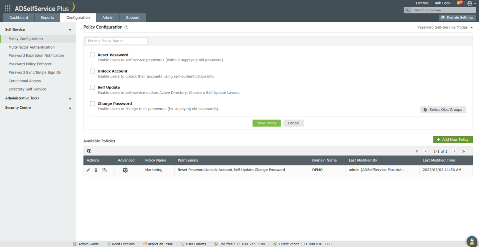Focus the Enter a Policy Name field

[116, 41]
